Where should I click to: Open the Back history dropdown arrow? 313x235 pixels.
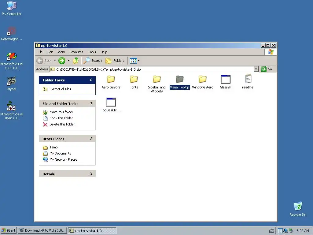[55, 61]
